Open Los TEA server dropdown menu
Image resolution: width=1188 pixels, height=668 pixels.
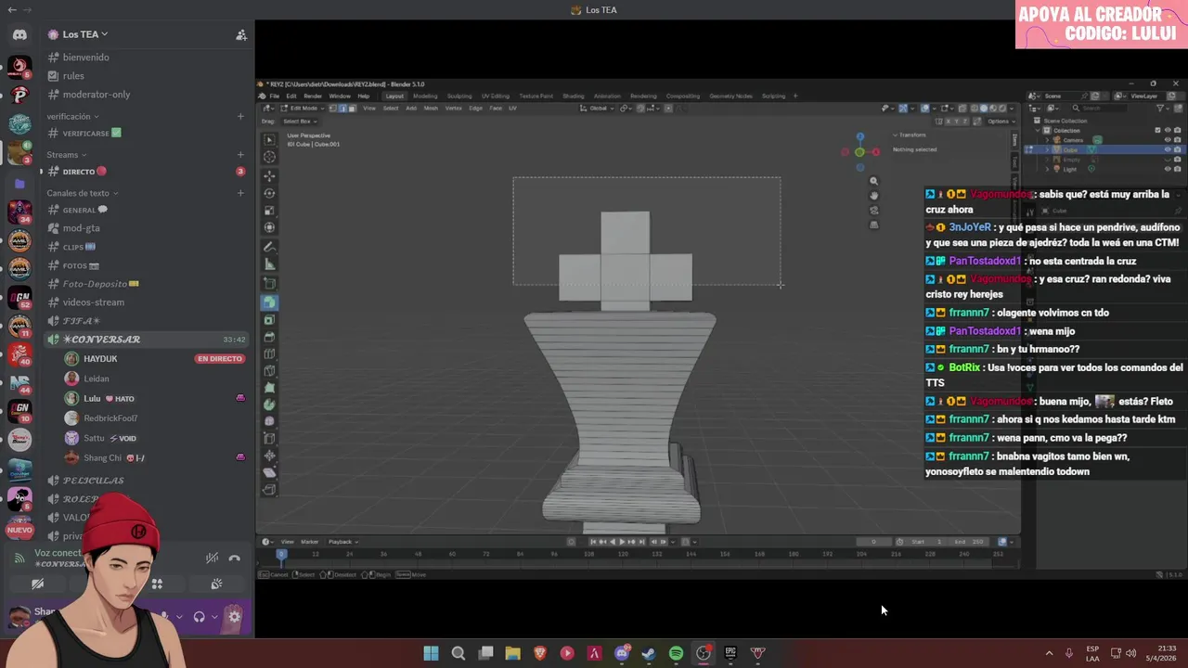[x=84, y=35]
